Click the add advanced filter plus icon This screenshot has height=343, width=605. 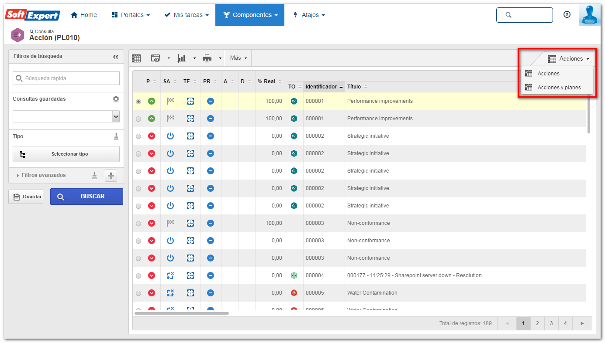click(111, 175)
